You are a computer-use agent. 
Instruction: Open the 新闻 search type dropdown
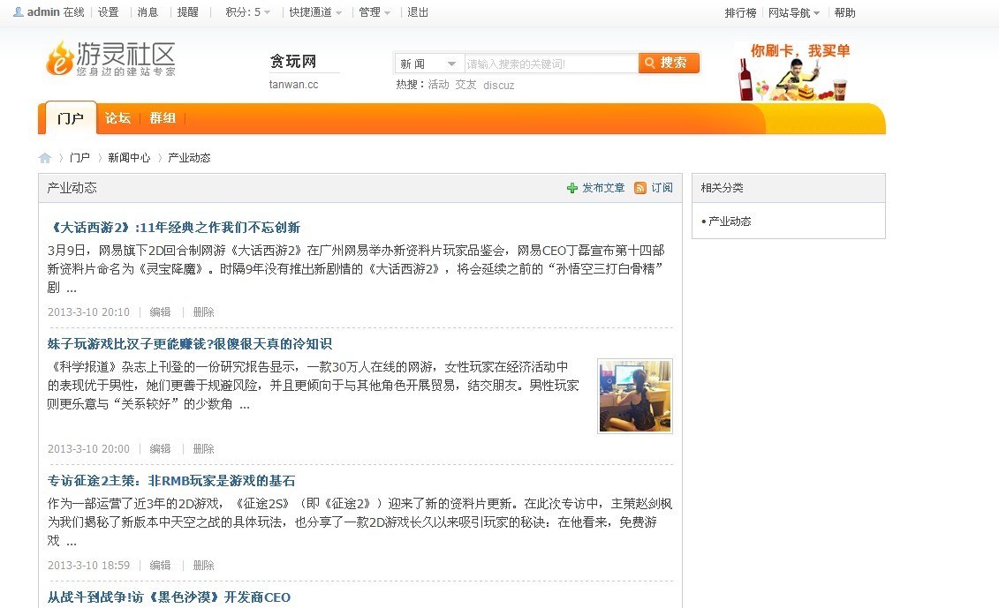[428, 64]
